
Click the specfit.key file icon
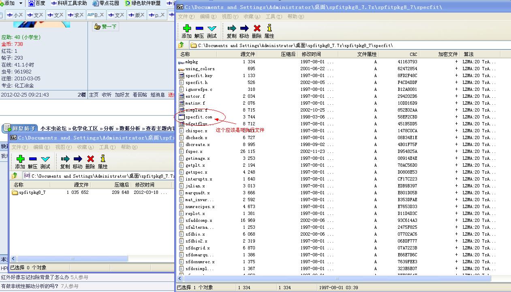tap(182, 76)
